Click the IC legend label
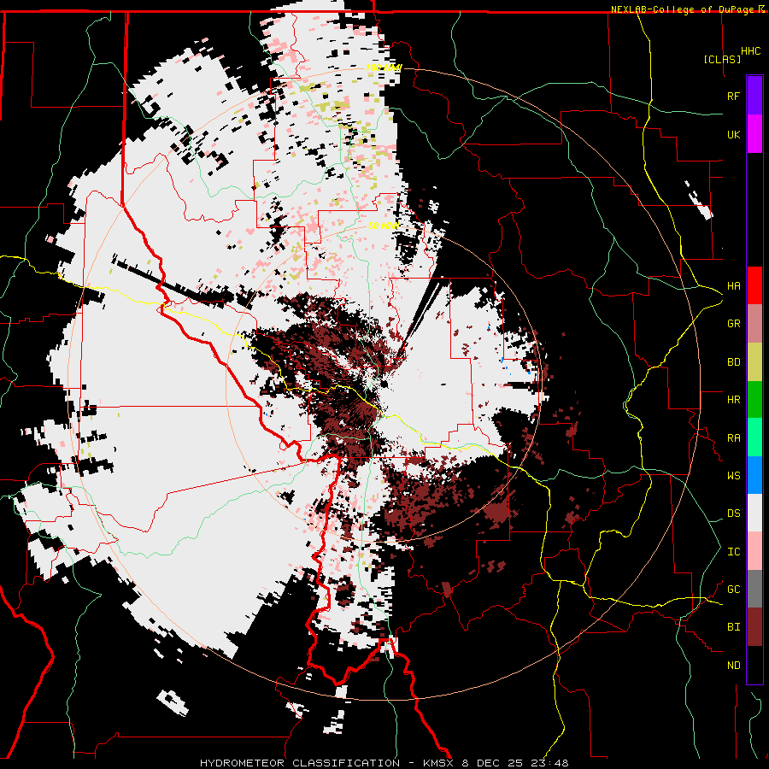Screen dimensions: 769x769 [x=733, y=552]
